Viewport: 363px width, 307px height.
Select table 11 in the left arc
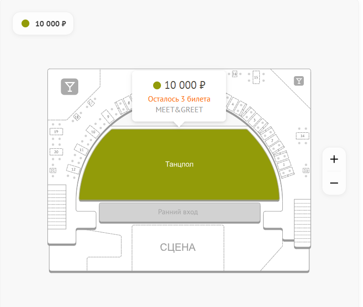(x=82, y=149)
